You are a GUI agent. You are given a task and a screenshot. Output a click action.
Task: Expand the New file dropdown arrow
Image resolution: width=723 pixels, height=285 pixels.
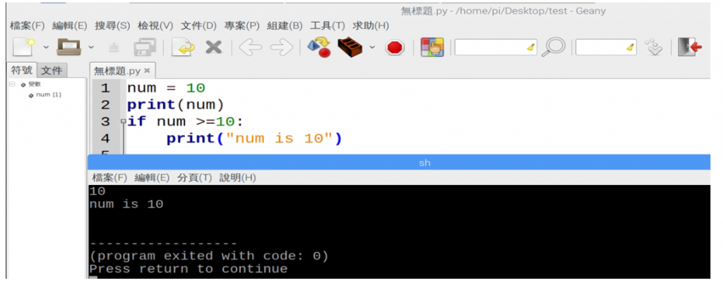(x=46, y=47)
